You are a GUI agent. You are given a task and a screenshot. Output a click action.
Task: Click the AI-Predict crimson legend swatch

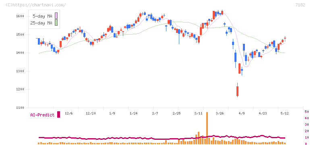point(58,114)
